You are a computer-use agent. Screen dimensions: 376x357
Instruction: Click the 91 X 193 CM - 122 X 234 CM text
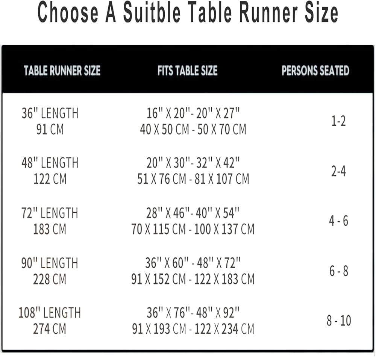(193, 329)
